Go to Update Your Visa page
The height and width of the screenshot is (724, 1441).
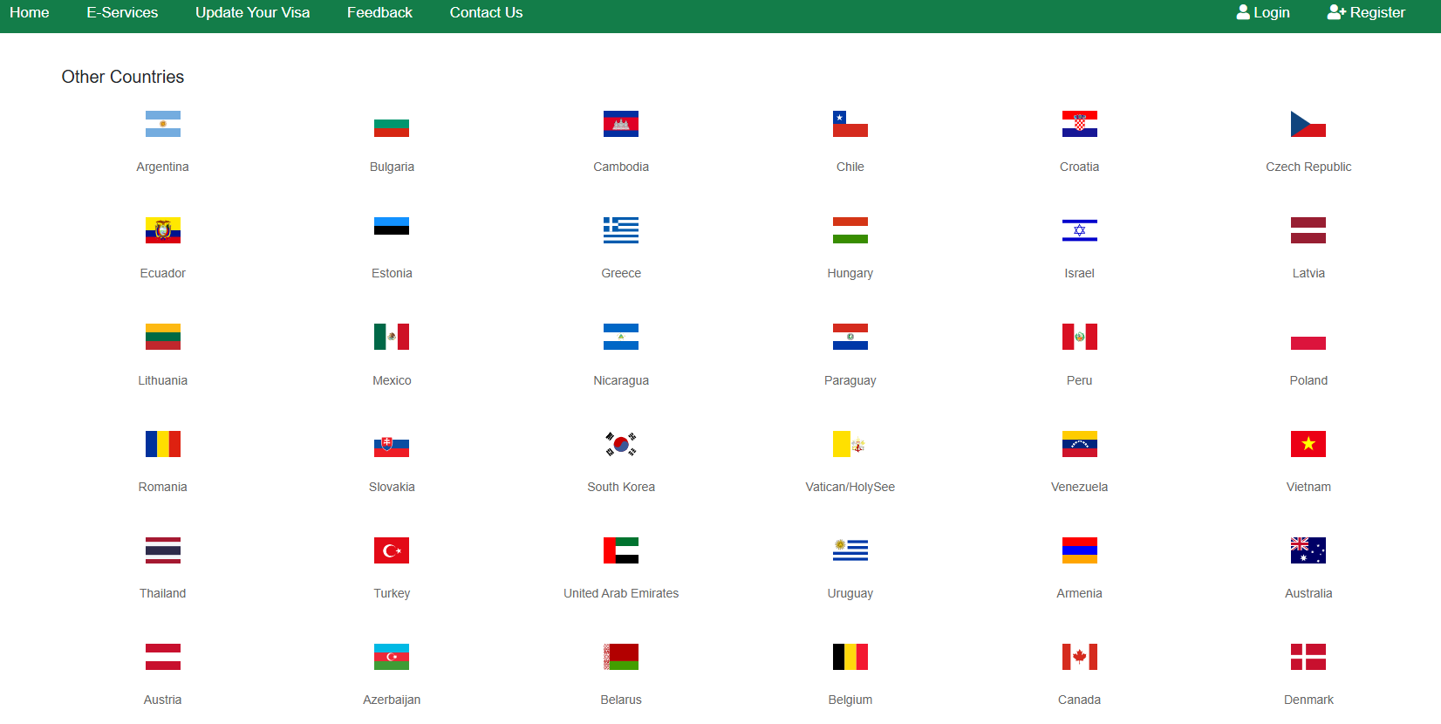(252, 12)
